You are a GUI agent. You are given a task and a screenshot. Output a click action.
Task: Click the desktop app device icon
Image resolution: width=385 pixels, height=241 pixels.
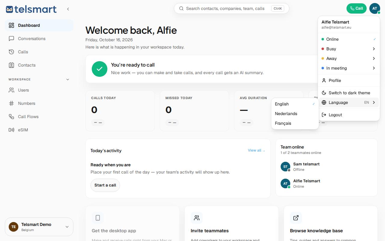click(x=98, y=218)
